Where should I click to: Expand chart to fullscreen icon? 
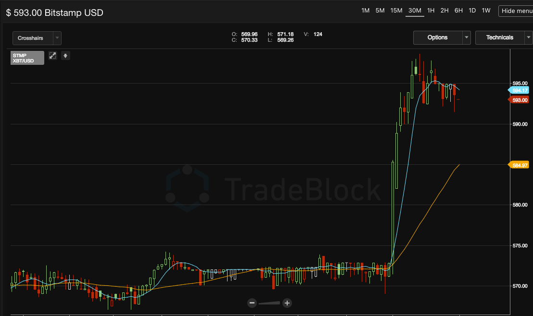tap(52, 55)
